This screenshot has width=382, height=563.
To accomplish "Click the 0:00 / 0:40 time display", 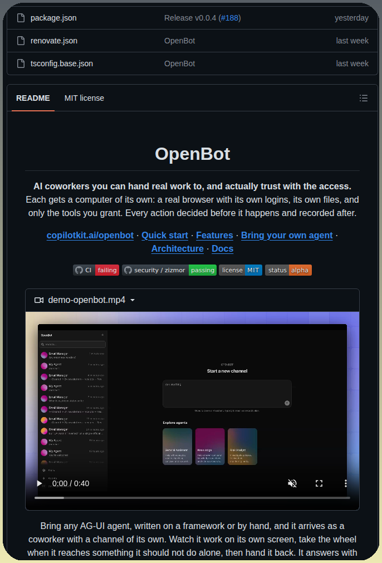I will point(71,483).
